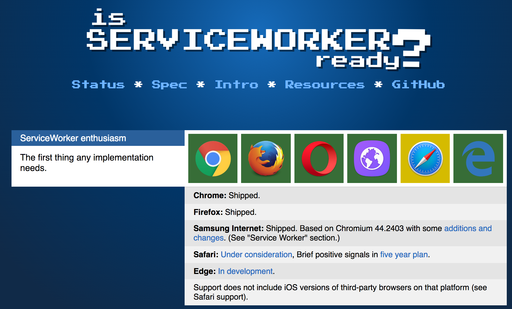Image resolution: width=512 pixels, height=309 pixels.
Task: Click the Firefox browser icon
Action: pos(266,158)
